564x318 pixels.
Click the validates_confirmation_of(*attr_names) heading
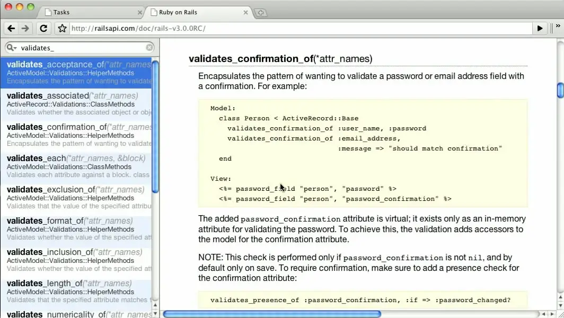coord(280,59)
